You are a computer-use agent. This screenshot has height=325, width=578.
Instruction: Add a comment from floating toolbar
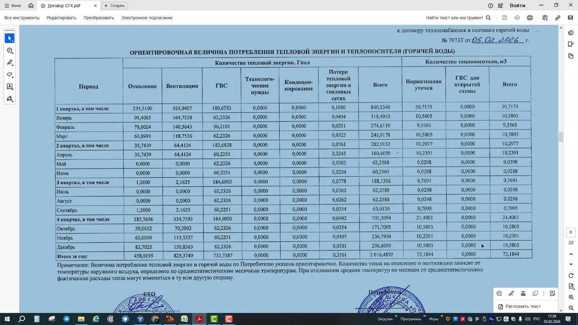499,293
